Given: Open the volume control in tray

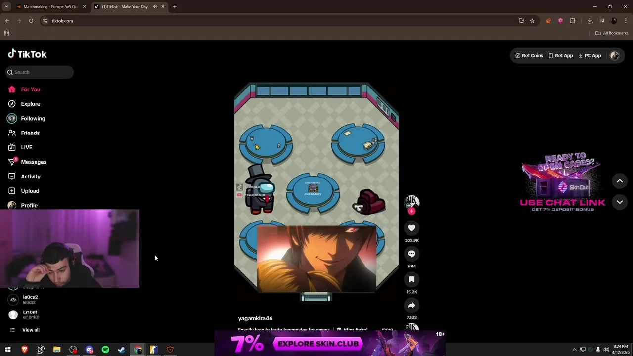Looking at the screenshot, I should [606, 350].
